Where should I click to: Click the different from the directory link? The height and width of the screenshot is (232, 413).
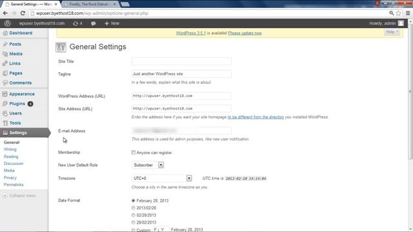(x=256, y=117)
